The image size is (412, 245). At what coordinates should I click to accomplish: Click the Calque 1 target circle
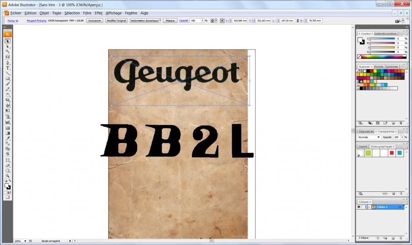point(400,207)
